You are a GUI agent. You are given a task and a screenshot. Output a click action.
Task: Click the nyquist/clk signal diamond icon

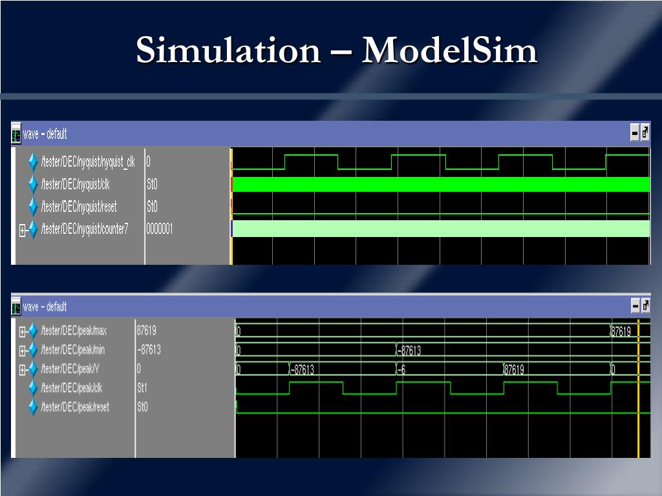[x=34, y=184]
